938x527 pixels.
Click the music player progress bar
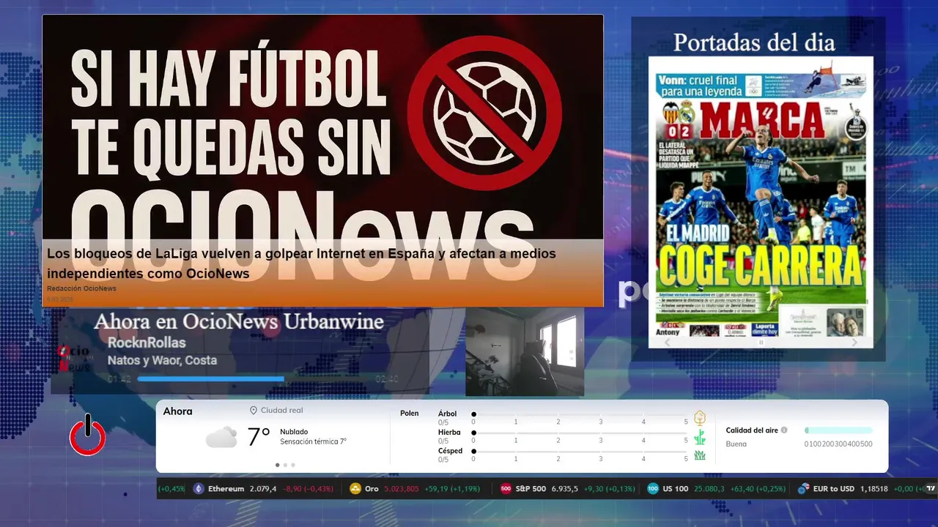(254, 379)
